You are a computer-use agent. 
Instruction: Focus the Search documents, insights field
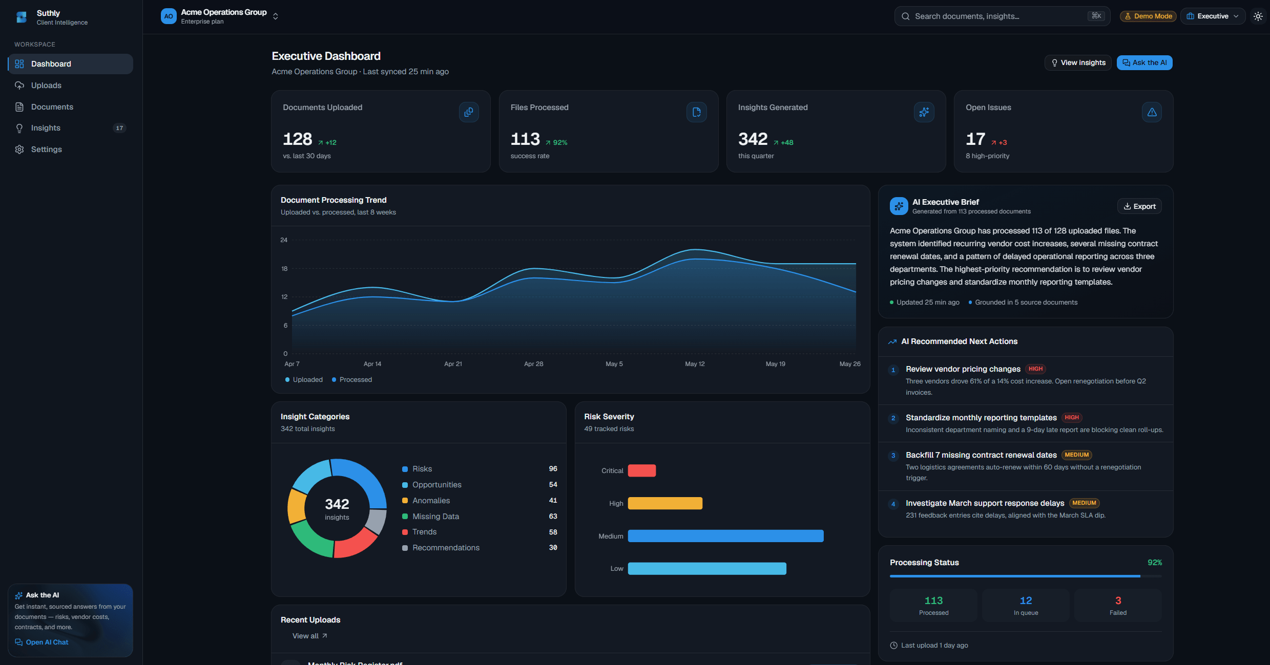pos(1002,16)
